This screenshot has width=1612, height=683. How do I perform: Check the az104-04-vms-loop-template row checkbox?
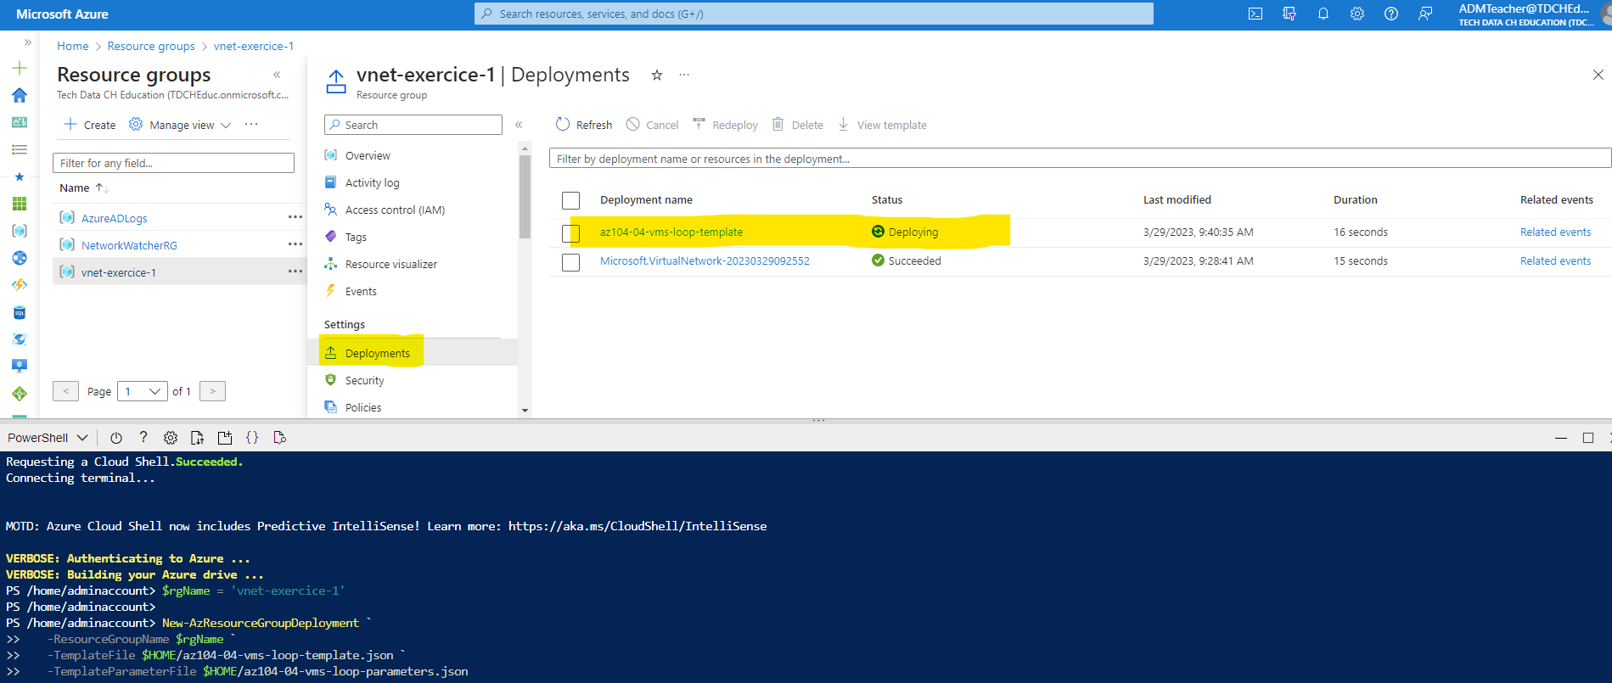click(x=571, y=232)
